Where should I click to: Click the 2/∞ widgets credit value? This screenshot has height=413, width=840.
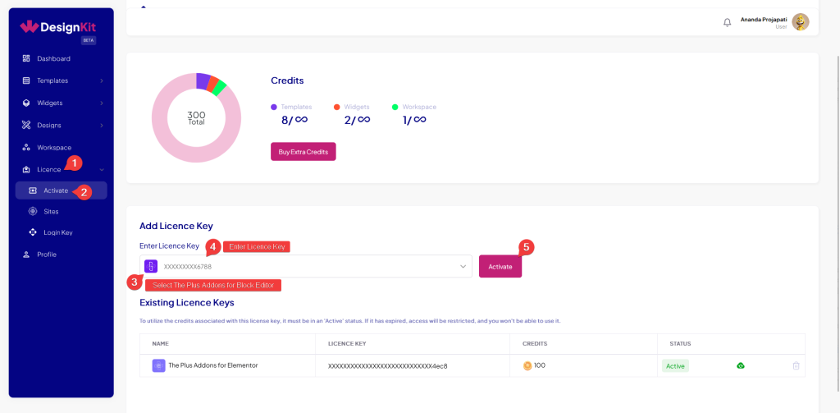[358, 120]
